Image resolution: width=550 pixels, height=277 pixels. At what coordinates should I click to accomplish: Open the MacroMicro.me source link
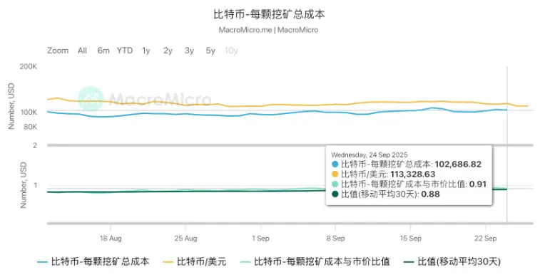tap(245, 30)
